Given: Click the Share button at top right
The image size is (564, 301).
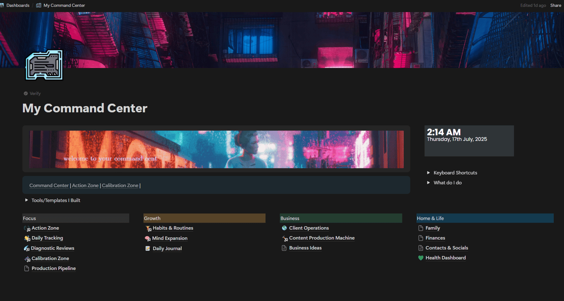Looking at the screenshot, I should click(556, 5).
